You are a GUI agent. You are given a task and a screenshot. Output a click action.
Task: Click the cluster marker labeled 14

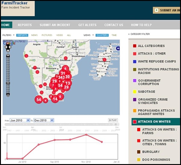[x=55, y=99]
